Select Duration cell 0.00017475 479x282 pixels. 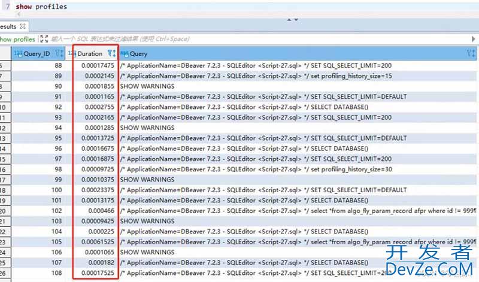pyautogui.click(x=92, y=65)
